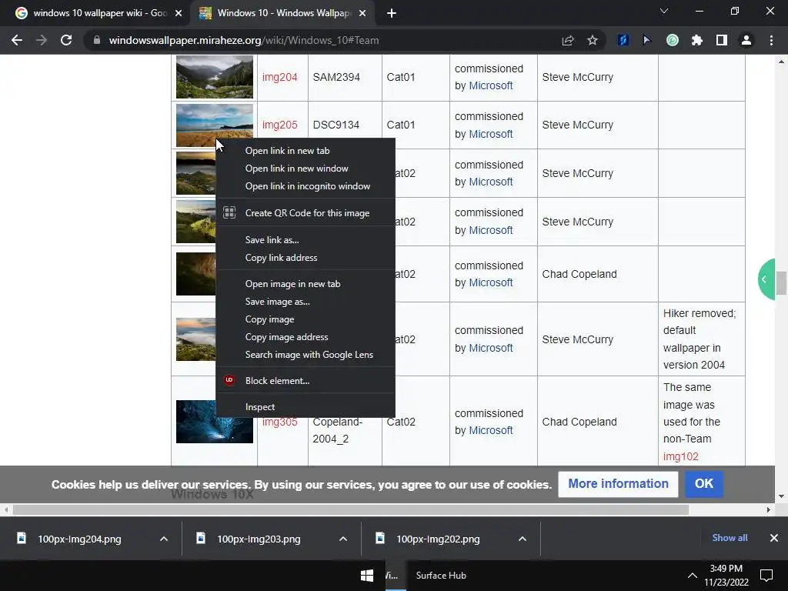Click More information on cookie banner

coord(618,484)
